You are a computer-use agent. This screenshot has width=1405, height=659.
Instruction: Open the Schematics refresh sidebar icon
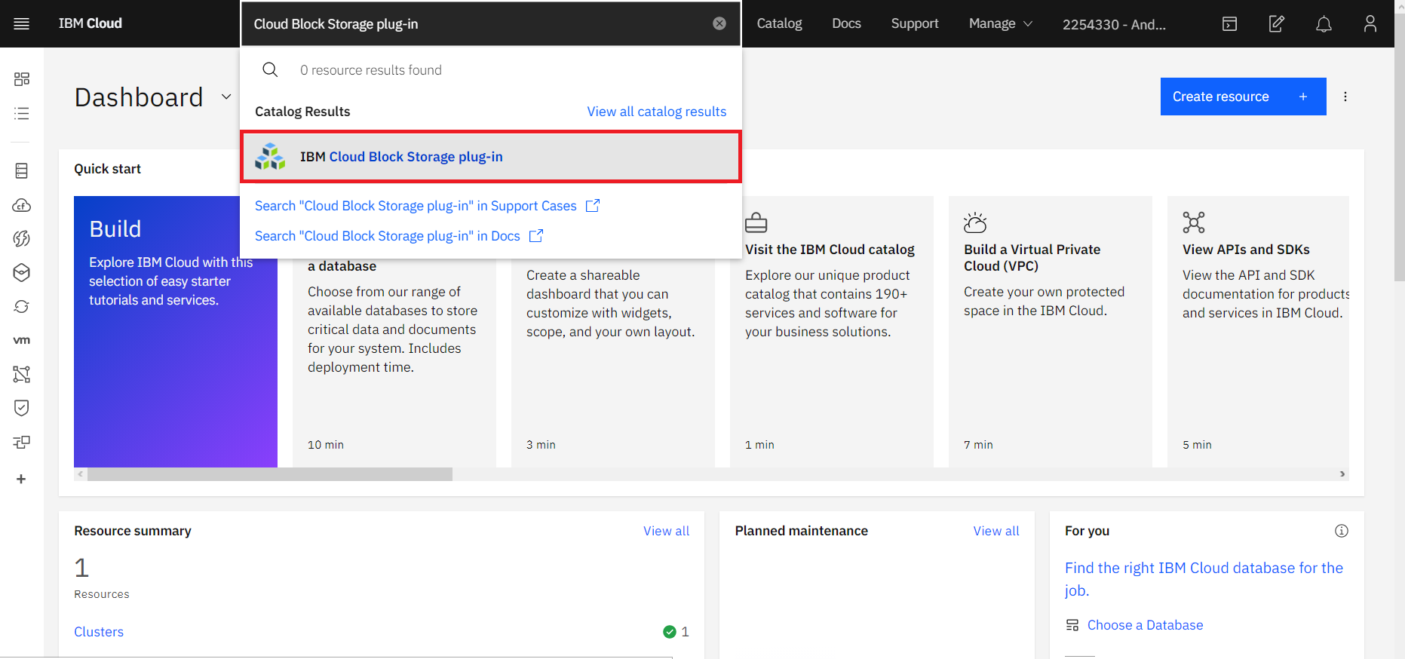click(22, 306)
